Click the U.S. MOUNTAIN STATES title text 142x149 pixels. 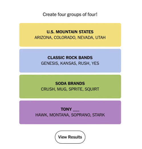point(70,32)
